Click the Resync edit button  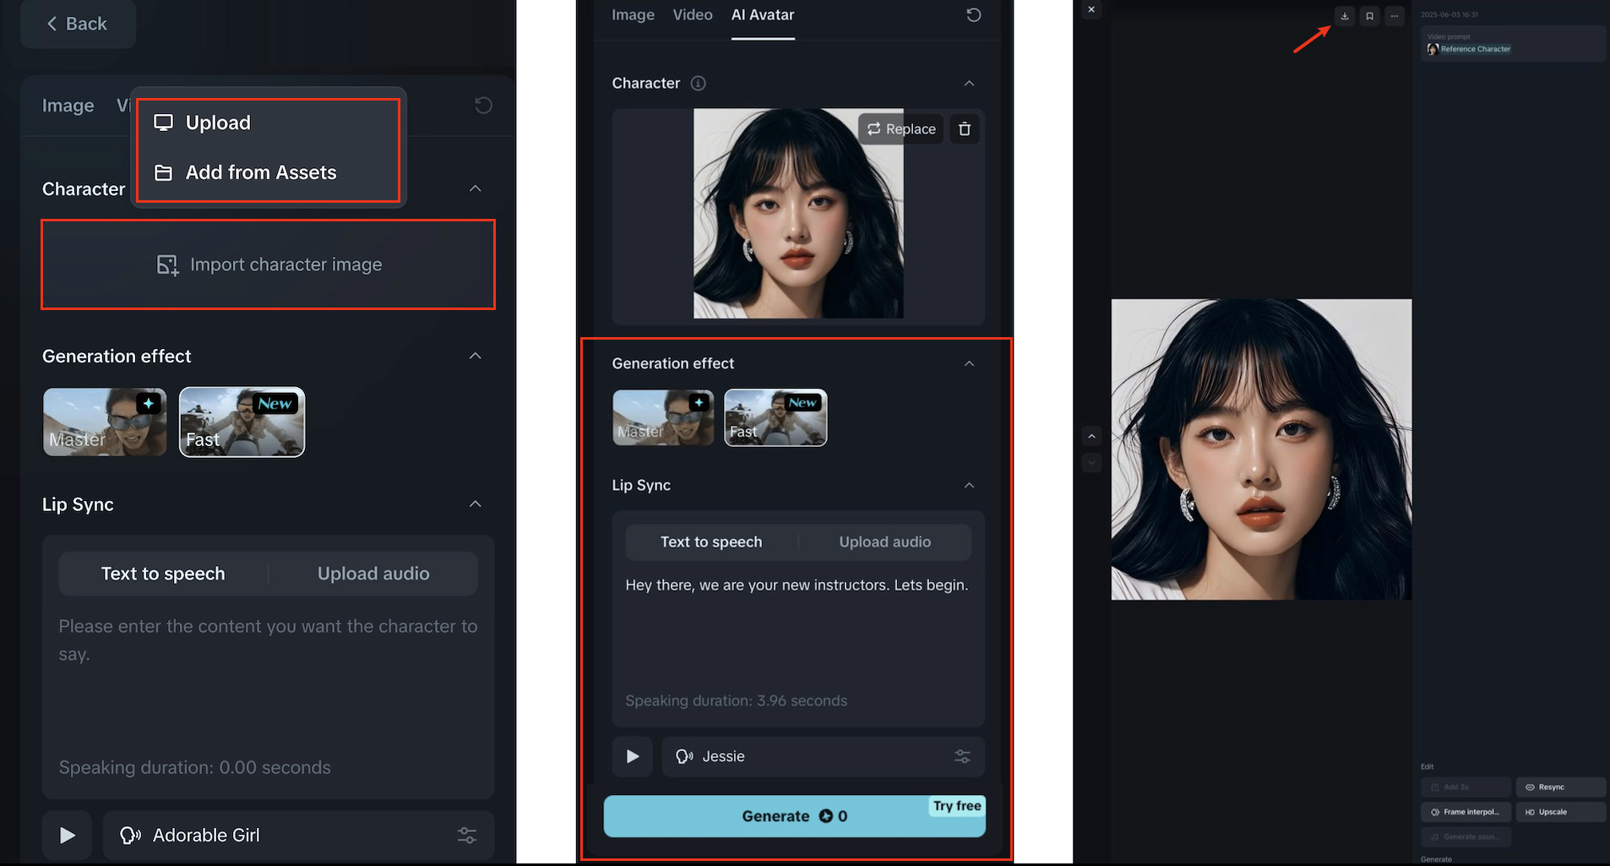pyautogui.click(x=1559, y=787)
